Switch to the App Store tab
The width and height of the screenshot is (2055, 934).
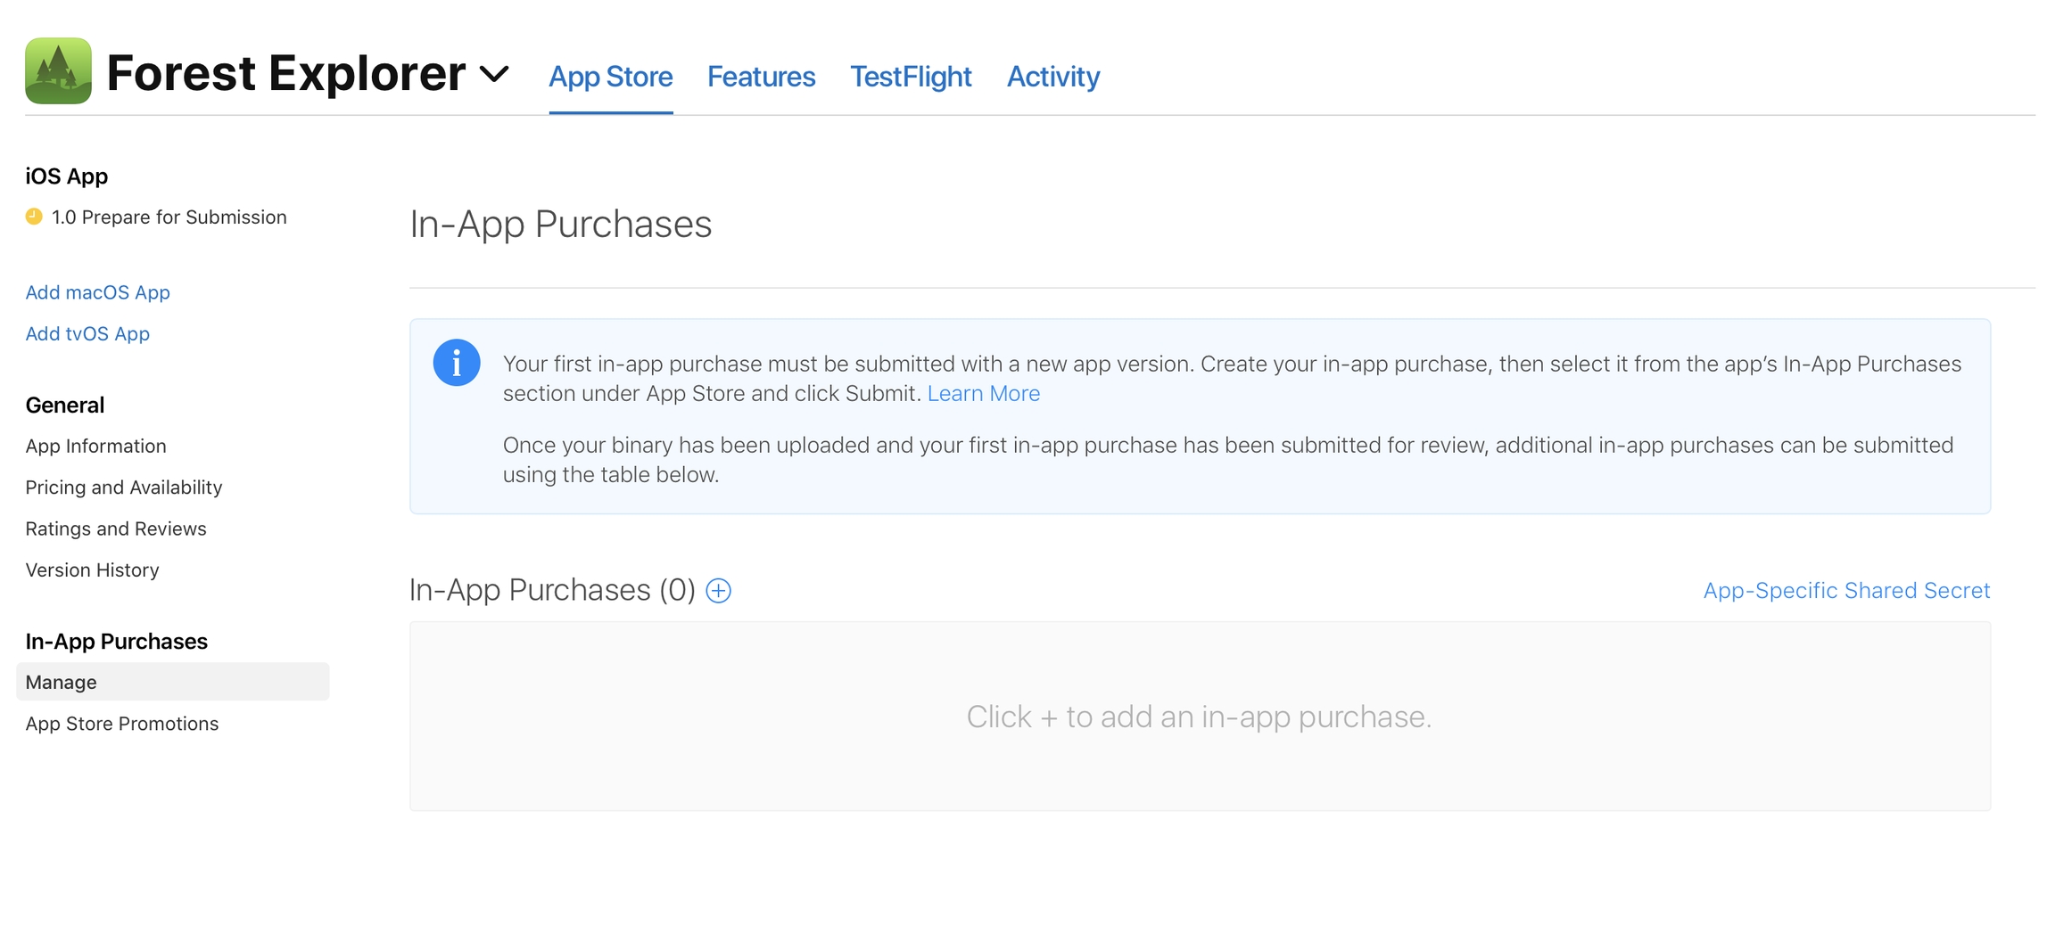click(x=611, y=77)
